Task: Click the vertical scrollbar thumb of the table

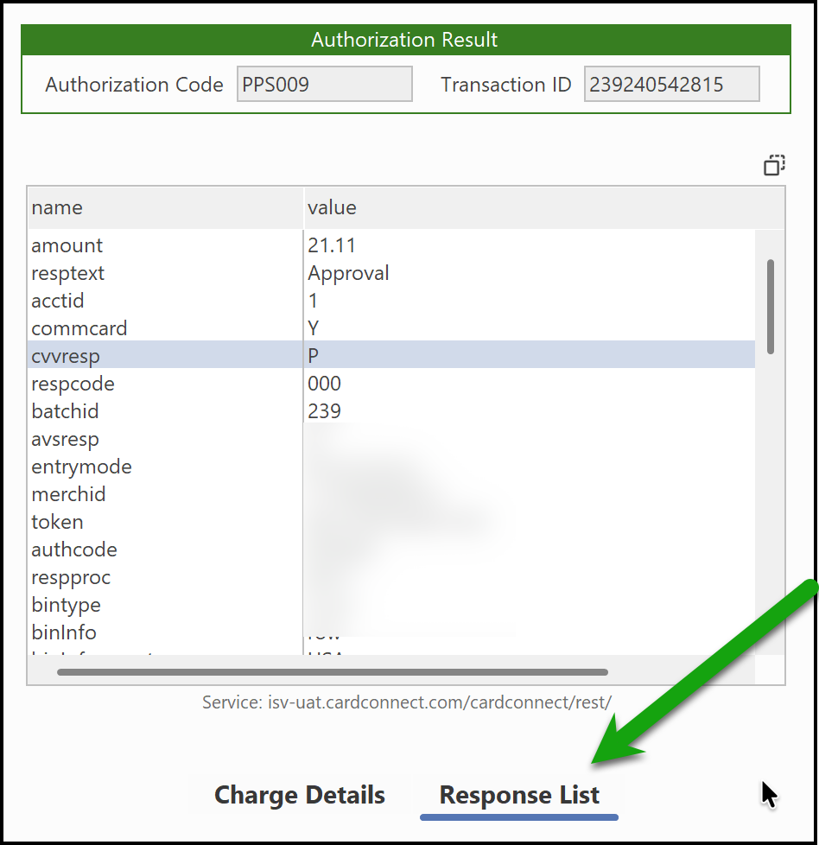Action: click(x=771, y=307)
